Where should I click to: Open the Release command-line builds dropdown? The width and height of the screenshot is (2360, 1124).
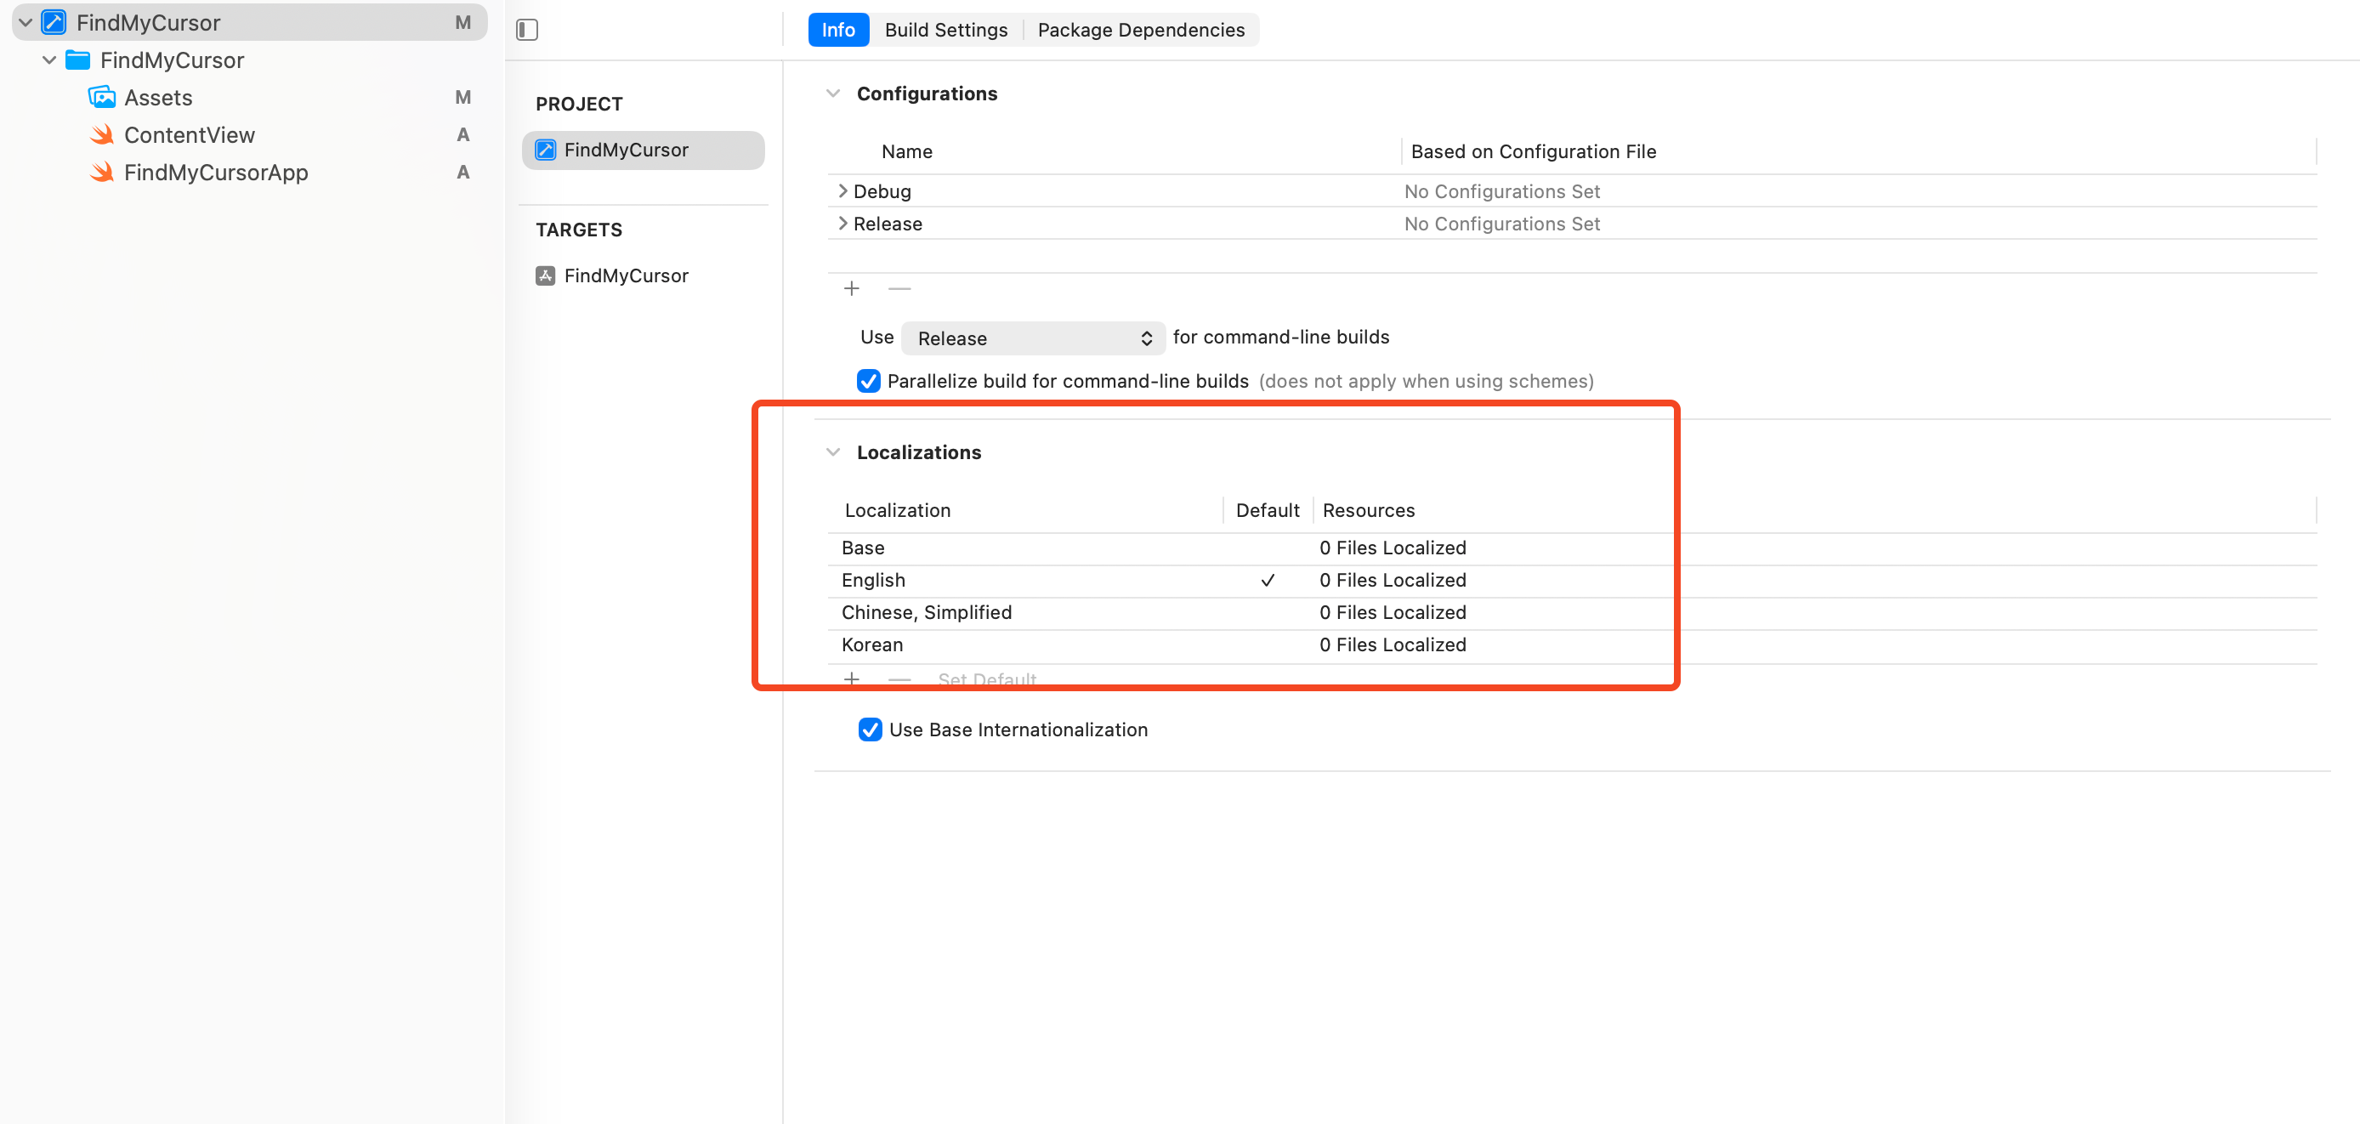point(1032,338)
